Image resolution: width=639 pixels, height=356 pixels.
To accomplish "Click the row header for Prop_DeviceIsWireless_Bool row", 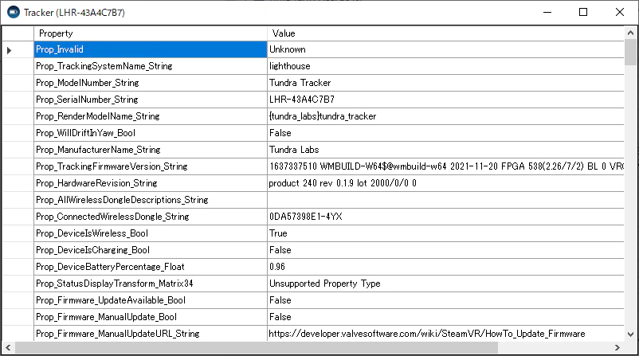I will pyautogui.click(x=18, y=233).
